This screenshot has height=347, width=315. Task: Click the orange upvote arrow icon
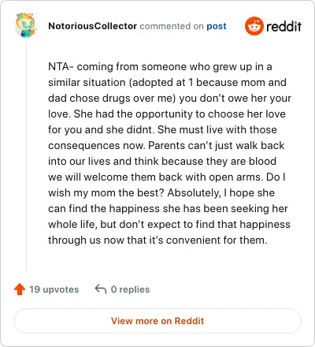pyautogui.click(x=20, y=289)
